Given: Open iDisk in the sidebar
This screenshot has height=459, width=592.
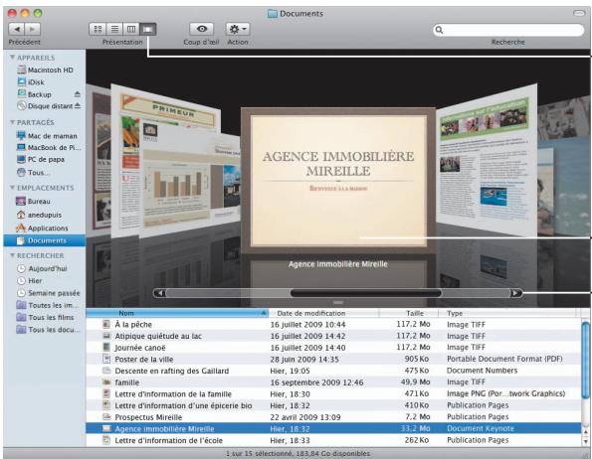Looking at the screenshot, I should (31, 81).
